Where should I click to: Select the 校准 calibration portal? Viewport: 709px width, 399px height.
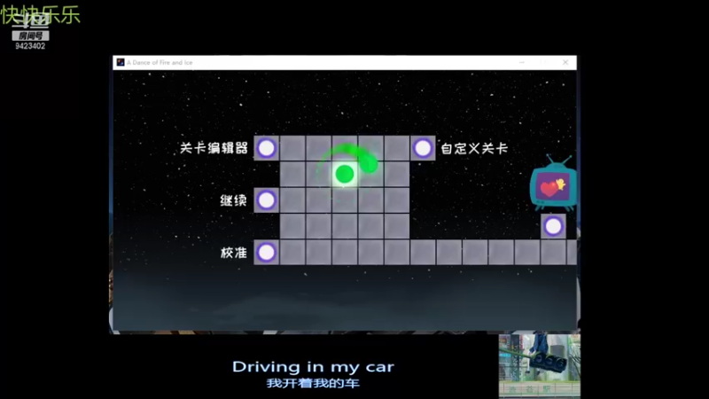[x=267, y=253]
